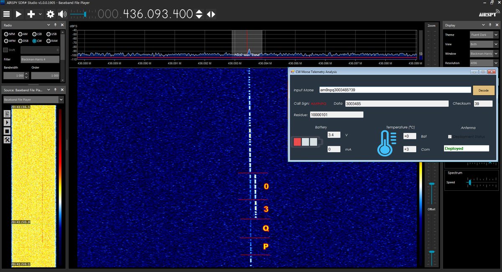Open the Window Blackman-Harris dropdown in Display

[x=484, y=54]
